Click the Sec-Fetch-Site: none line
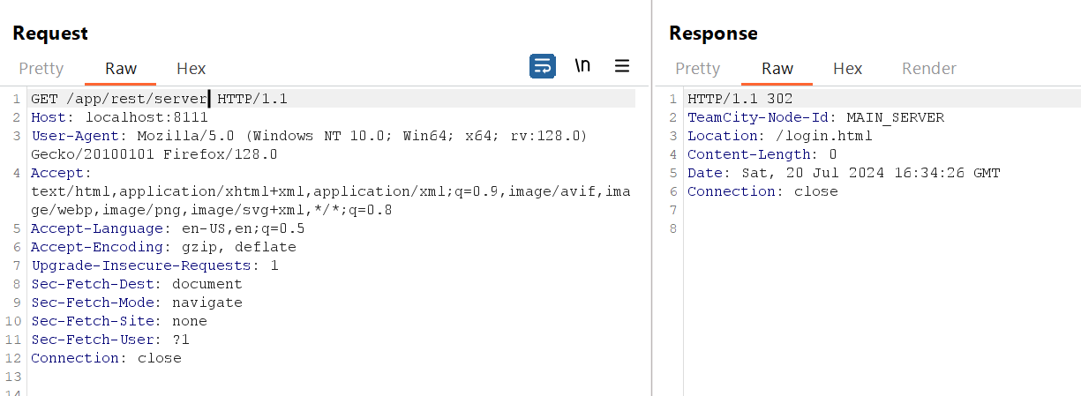The height and width of the screenshot is (396, 1081). [x=119, y=321]
